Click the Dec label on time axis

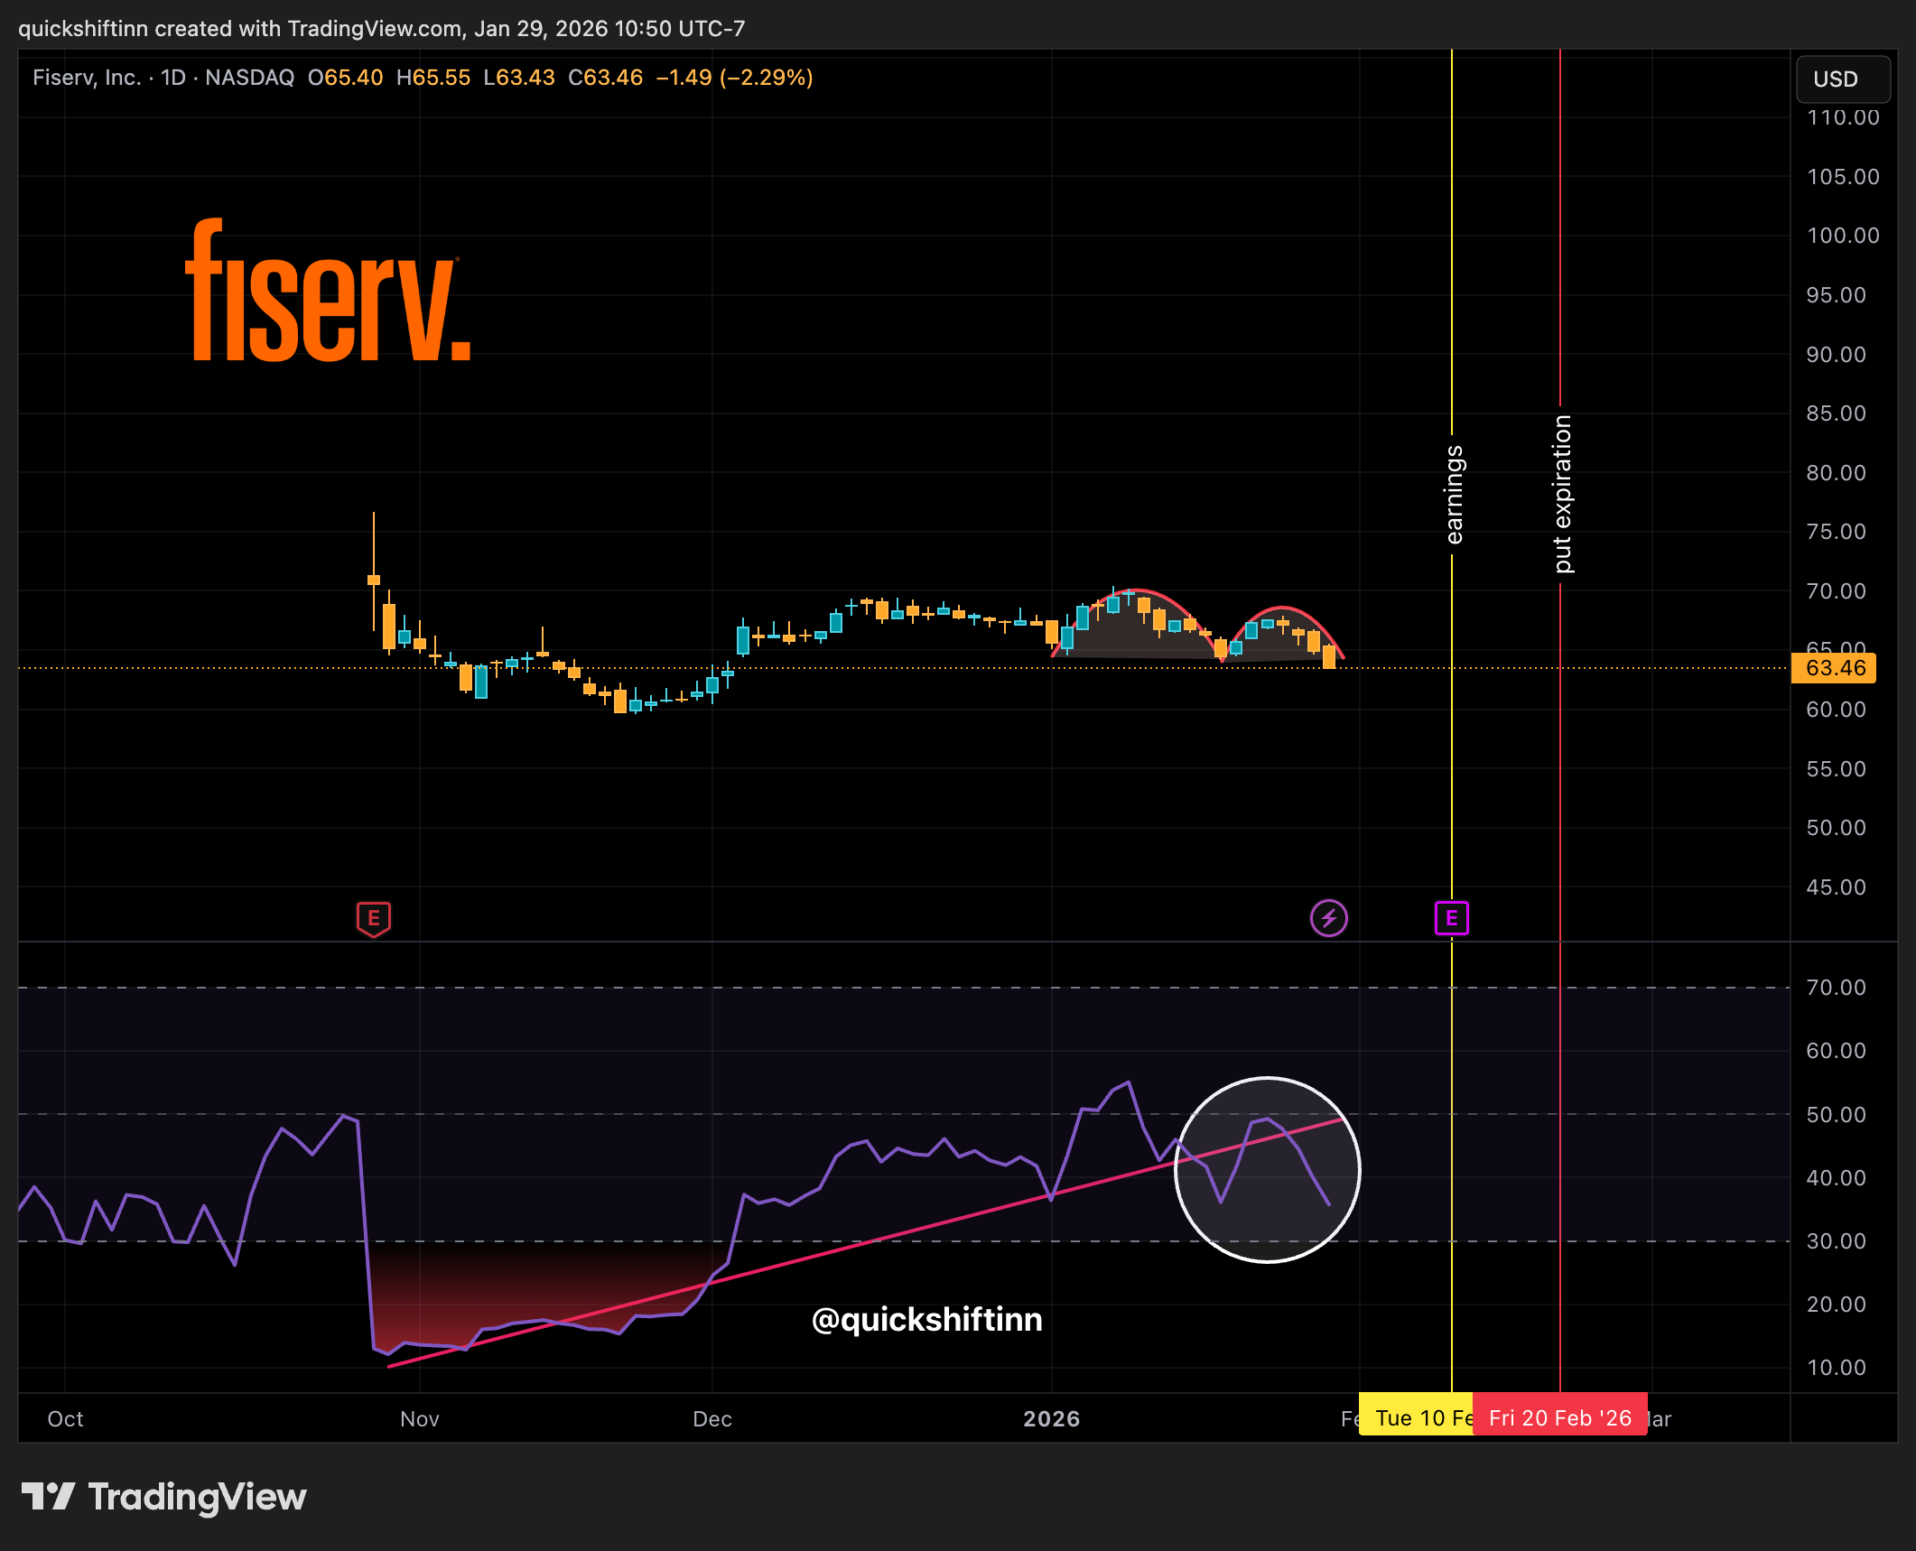pyautogui.click(x=712, y=1419)
